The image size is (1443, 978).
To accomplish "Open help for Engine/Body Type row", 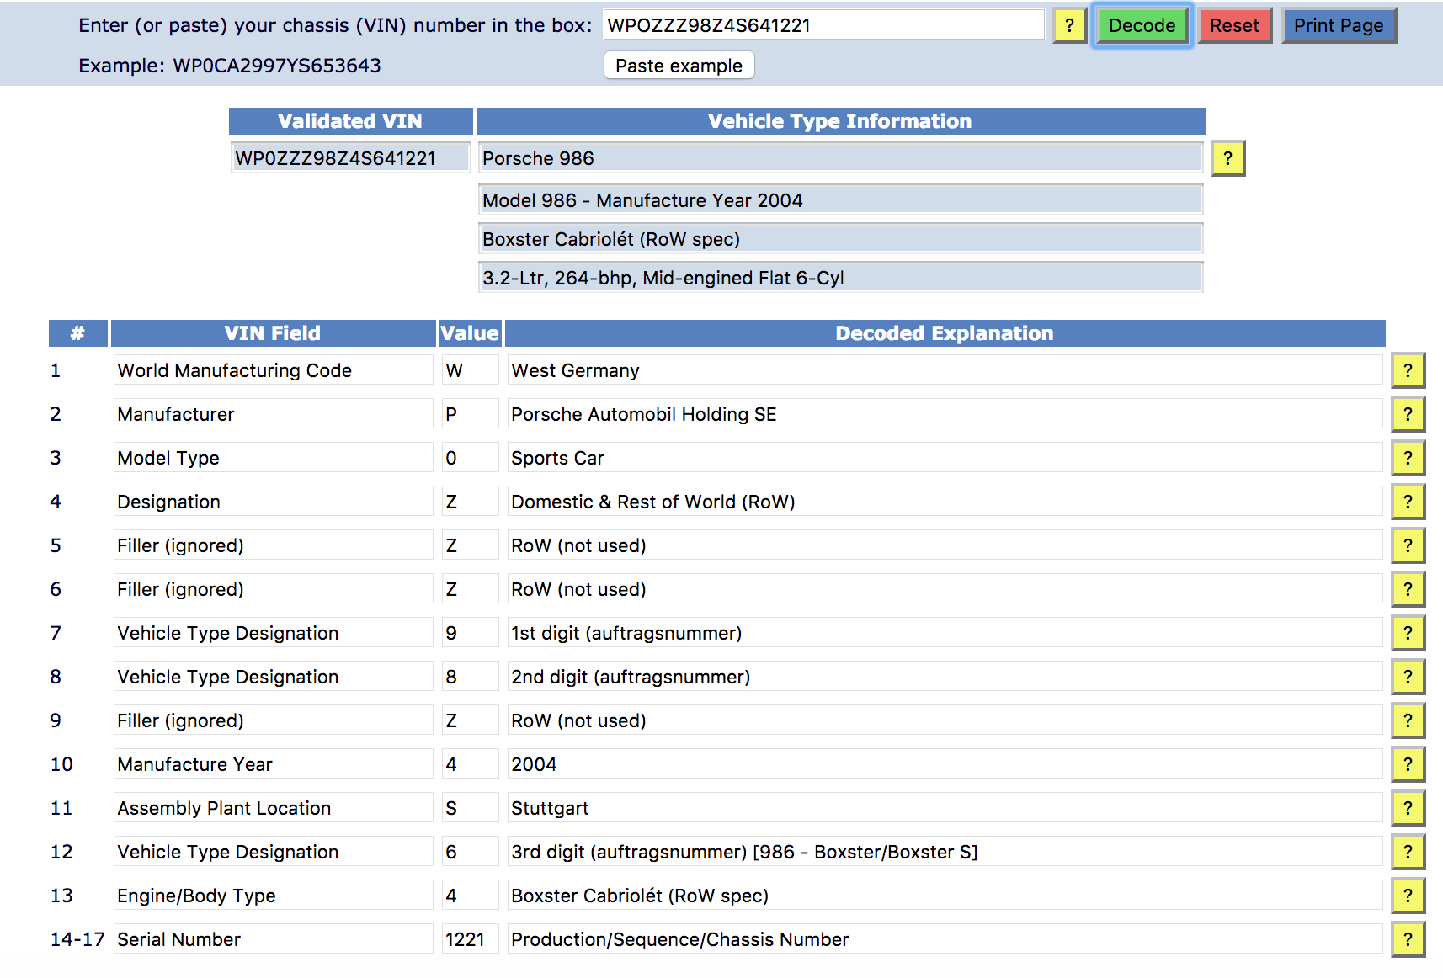I will (1407, 896).
